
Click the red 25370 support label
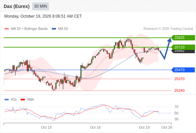pyautogui.click(x=179, y=79)
